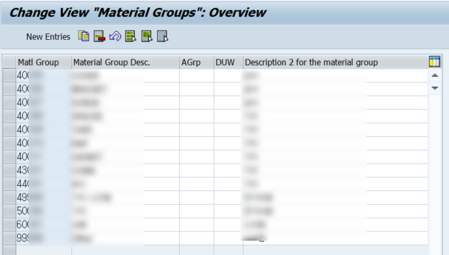Select the row starting with 44
Image resolution: width=449 pixels, height=255 pixels.
point(9,184)
